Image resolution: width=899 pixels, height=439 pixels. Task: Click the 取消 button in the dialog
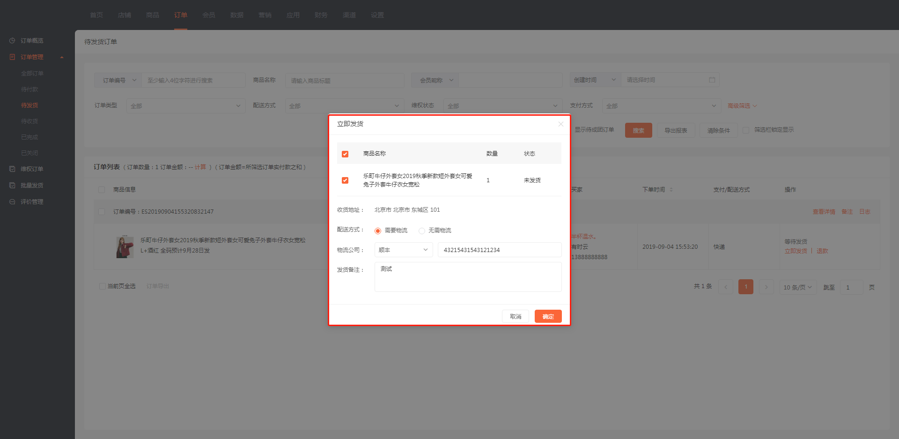pos(516,316)
